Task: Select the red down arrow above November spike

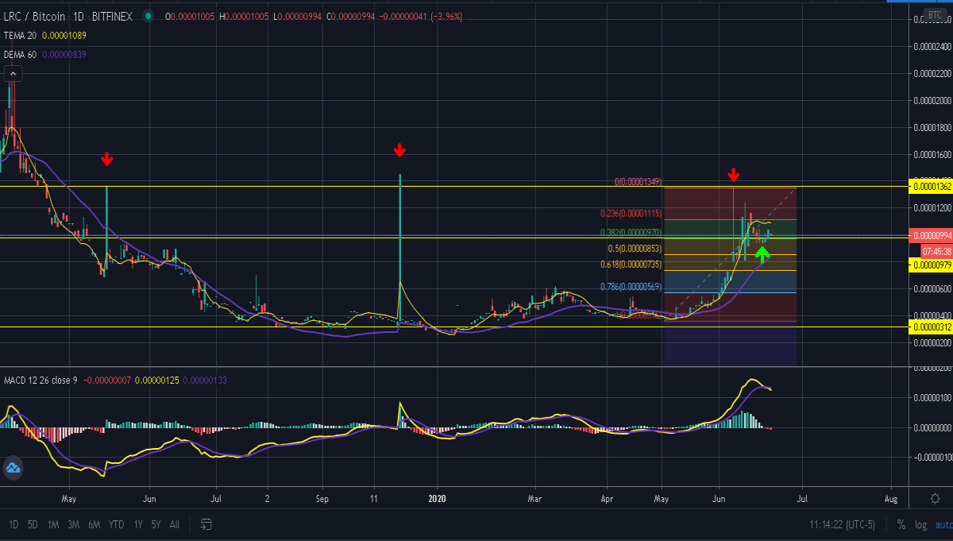Action: tap(400, 150)
